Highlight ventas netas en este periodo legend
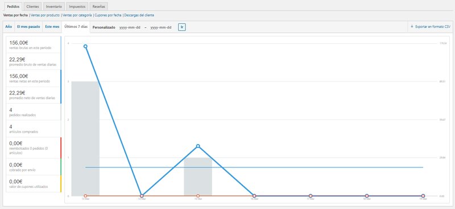This screenshot has height=209, width=455. 34,78
